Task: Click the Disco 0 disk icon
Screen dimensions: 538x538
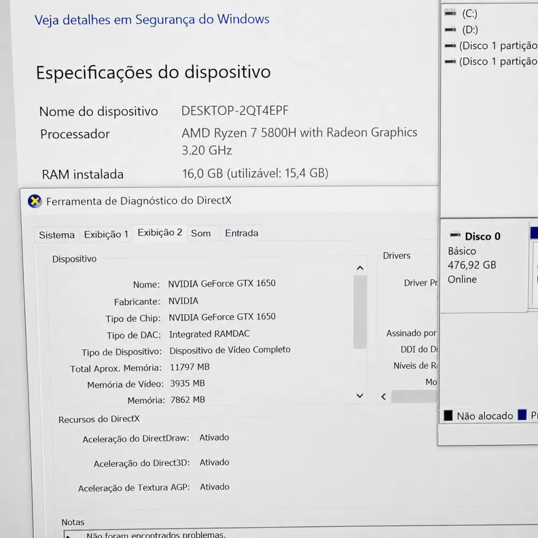Action: coord(455,236)
